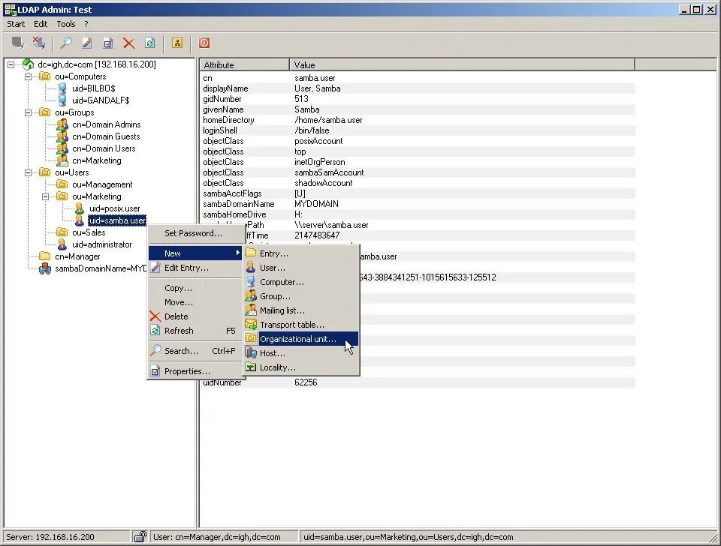Open the Schema viewer toolbar icon

click(x=177, y=43)
